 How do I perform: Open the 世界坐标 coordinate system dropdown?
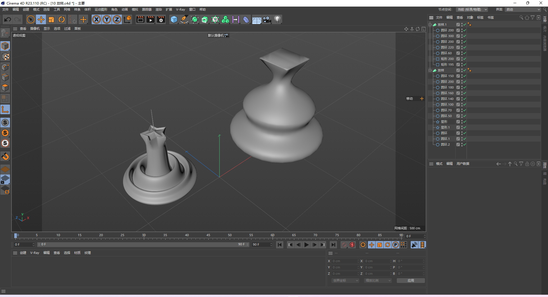(345, 280)
